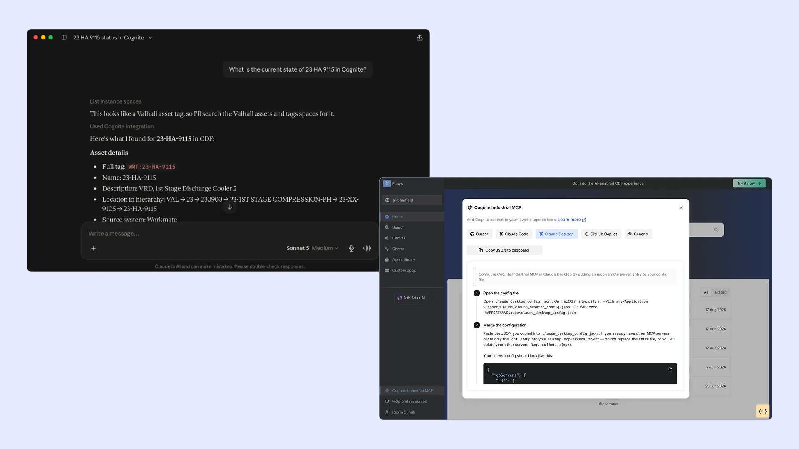This screenshot has width=799, height=449.
Task: Start dictation with the microphone icon
Action: pos(351,248)
